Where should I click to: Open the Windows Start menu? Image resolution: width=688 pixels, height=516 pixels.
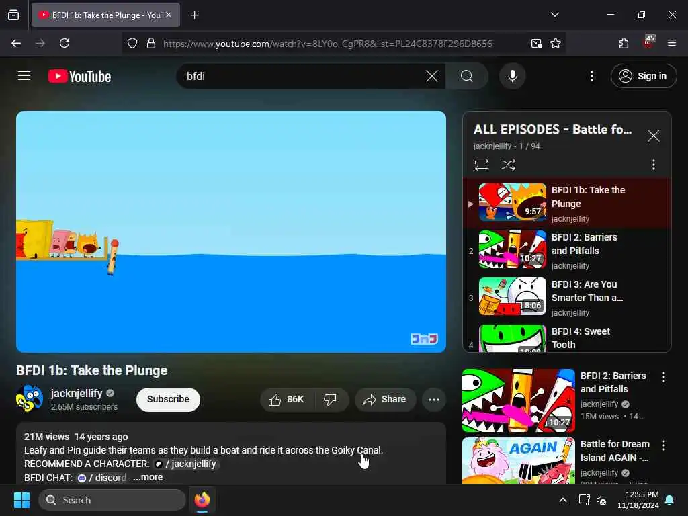21,500
